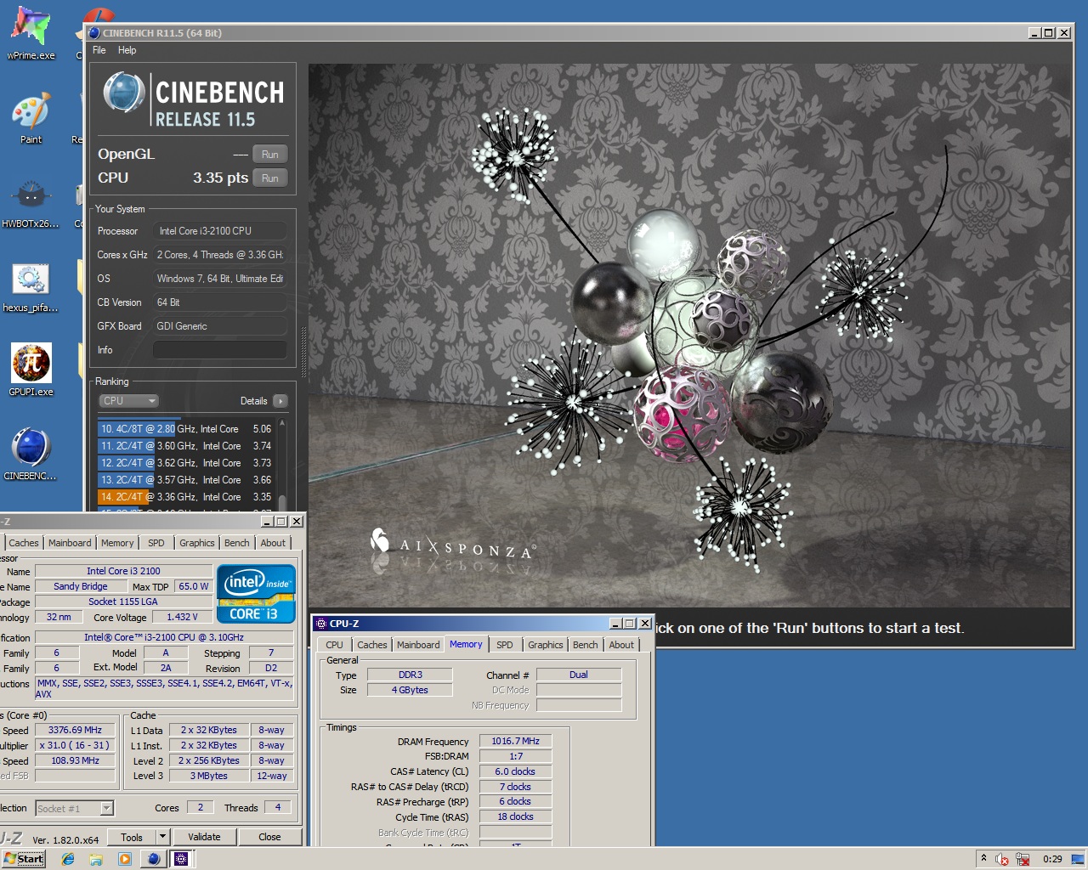Open Graphics tab in CPU-Z processor window
This screenshot has width=1088, height=870.
point(197,543)
